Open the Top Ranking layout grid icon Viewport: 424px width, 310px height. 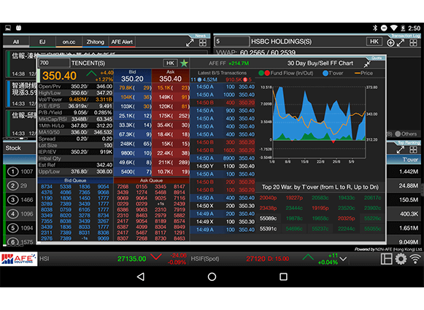(413, 150)
